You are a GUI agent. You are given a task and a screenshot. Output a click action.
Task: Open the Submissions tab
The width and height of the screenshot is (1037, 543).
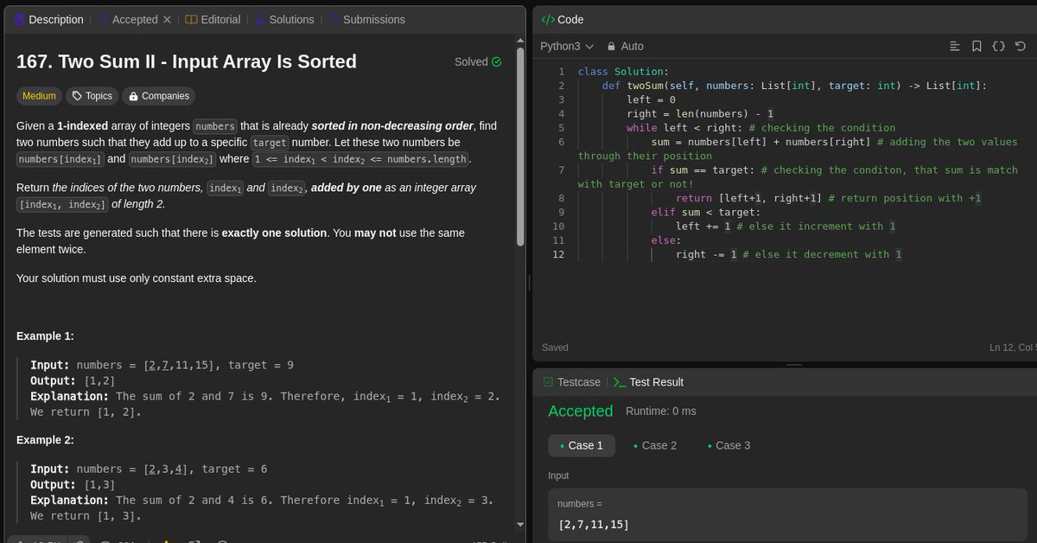(x=366, y=19)
